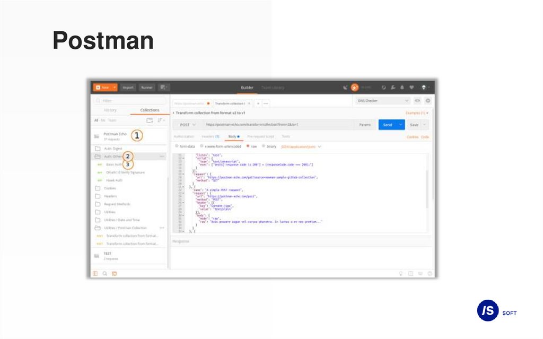Open the notifications bell icon
543x339 pixels.
coord(402,88)
